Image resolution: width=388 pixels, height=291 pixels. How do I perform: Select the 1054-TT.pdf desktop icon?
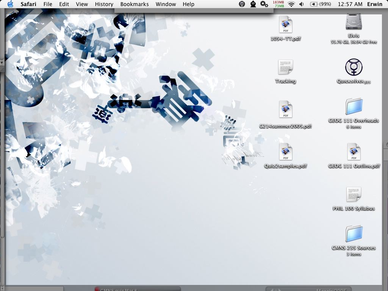click(286, 24)
